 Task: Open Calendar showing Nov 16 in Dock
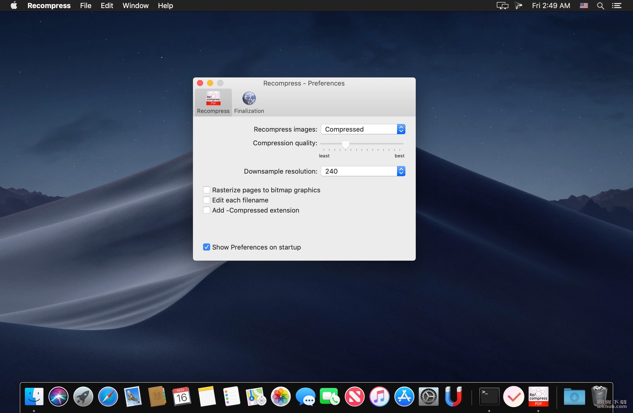click(182, 396)
